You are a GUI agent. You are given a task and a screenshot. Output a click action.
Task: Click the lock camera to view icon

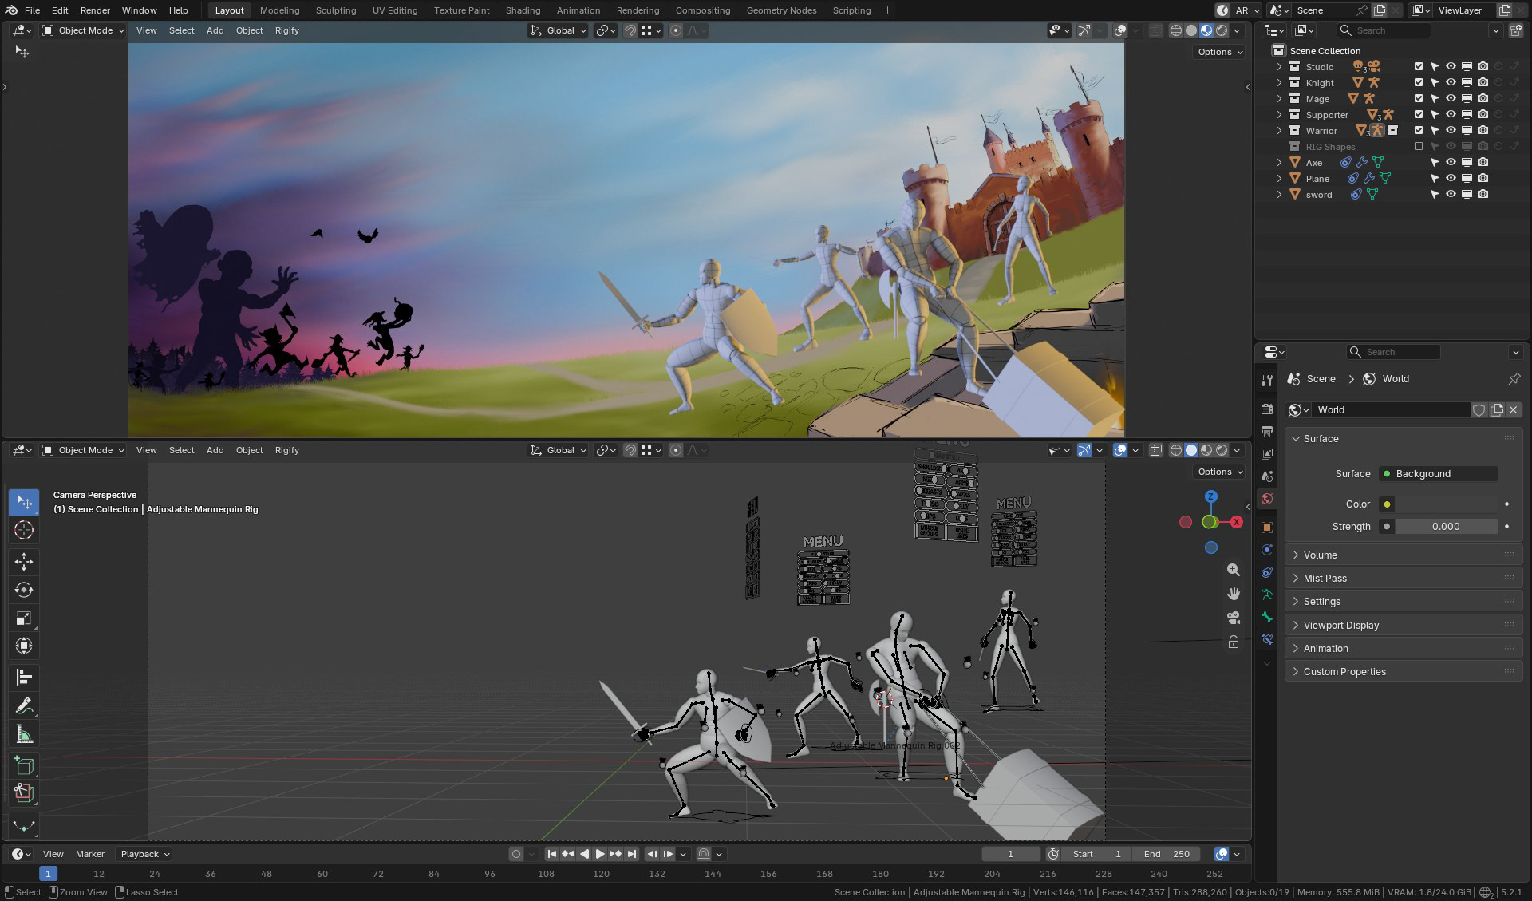pos(1234,642)
